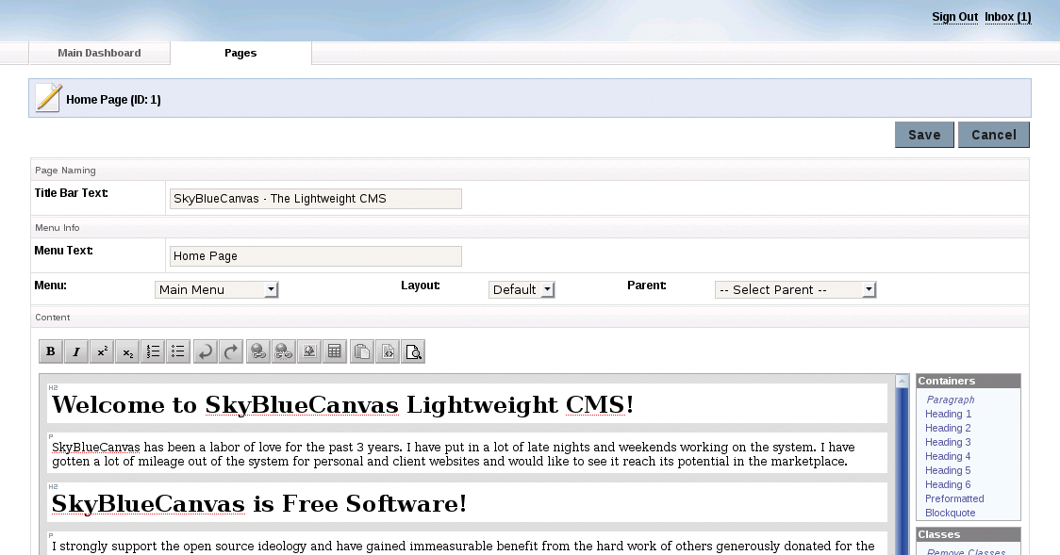
Task: Click the Menu Text input field
Action: 316,256
